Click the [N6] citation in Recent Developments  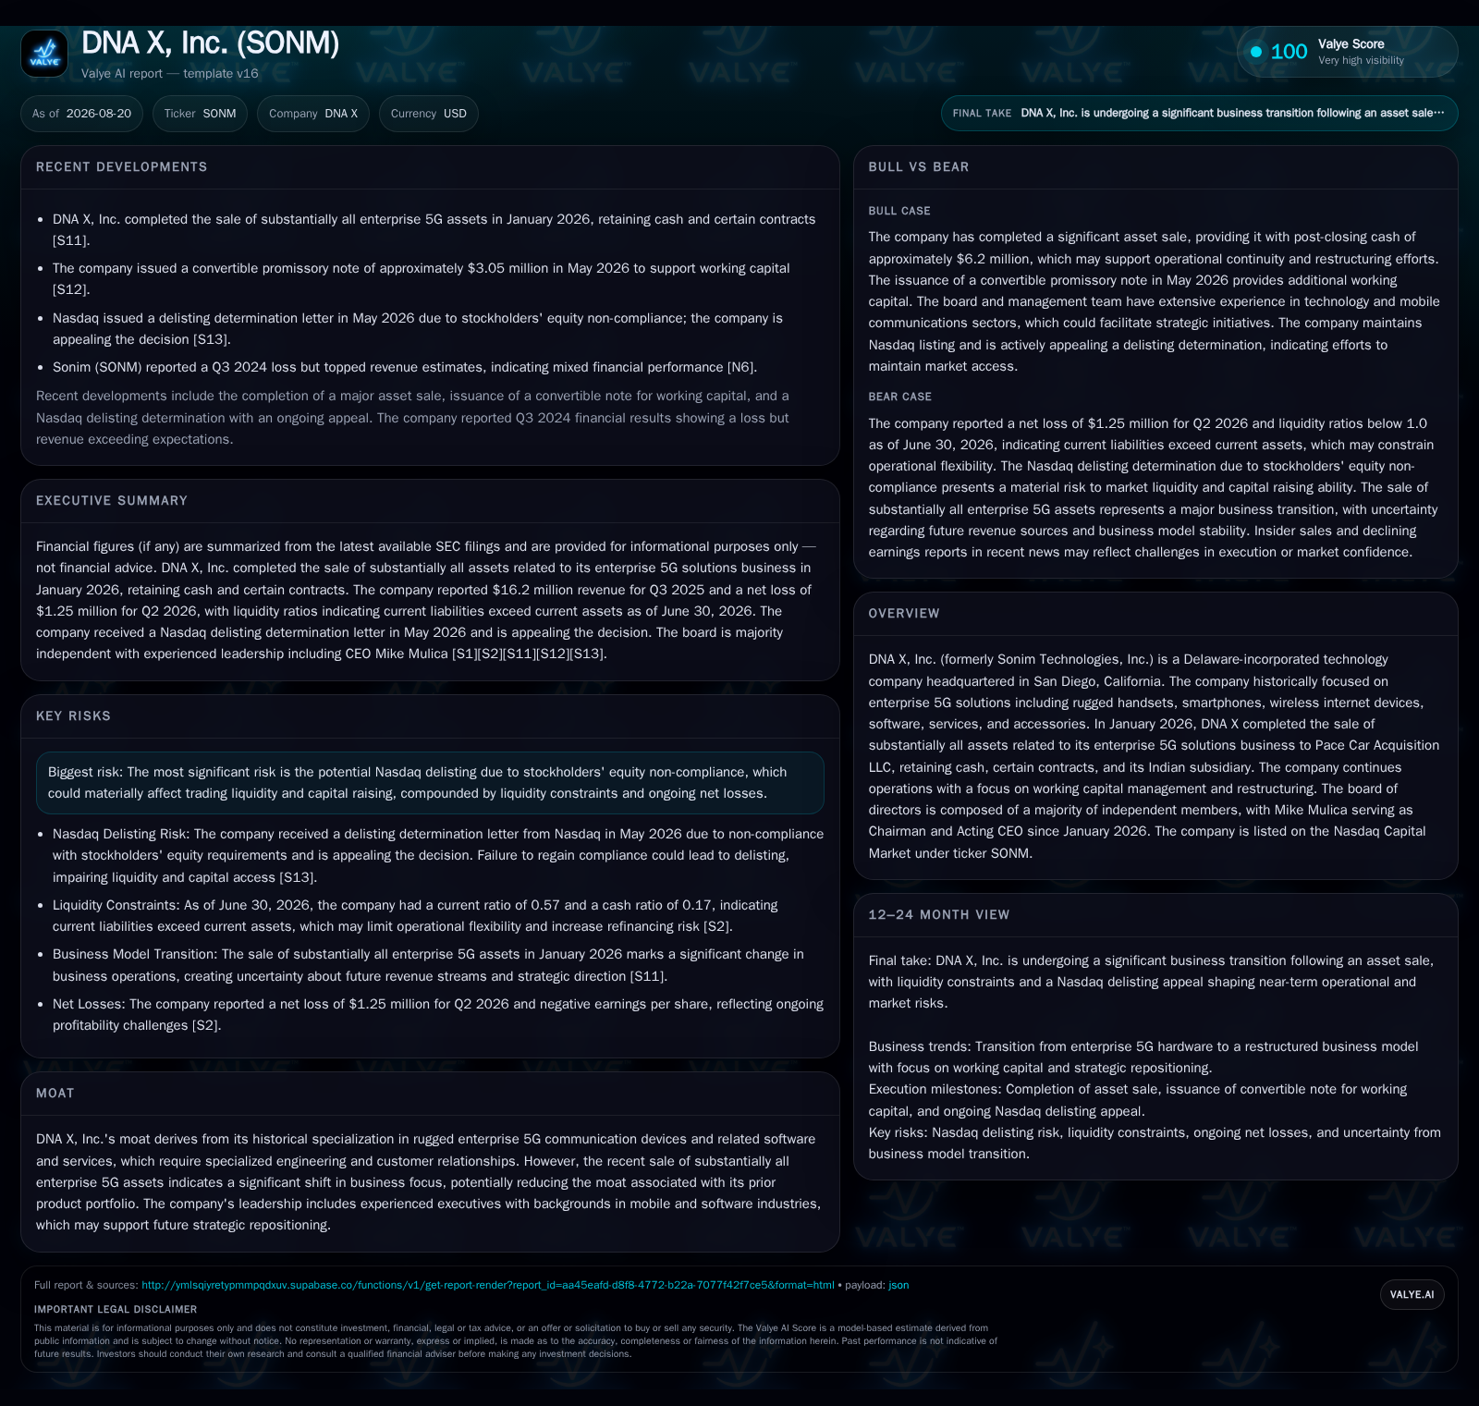pos(741,367)
